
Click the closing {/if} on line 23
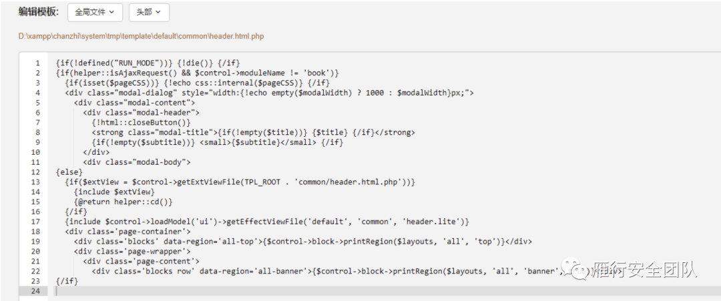[67, 281]
